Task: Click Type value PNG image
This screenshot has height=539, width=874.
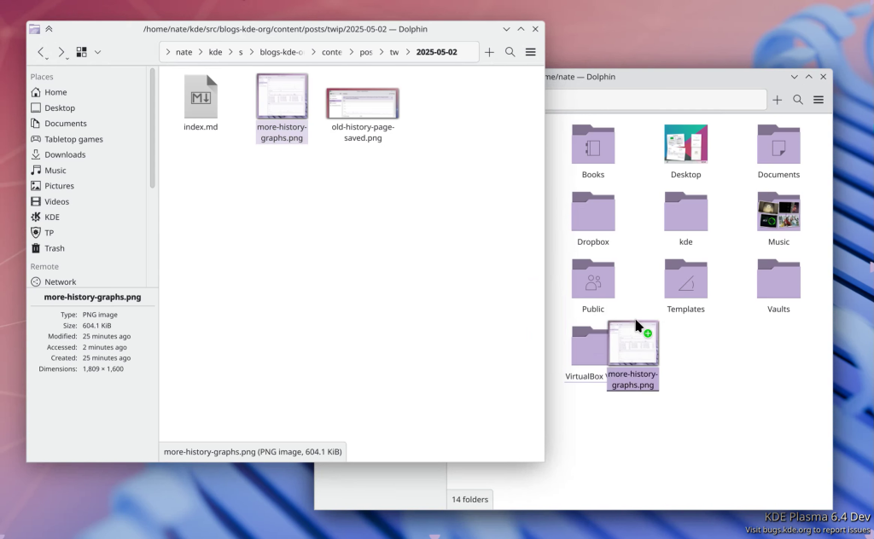Action: tap(100, 315)
